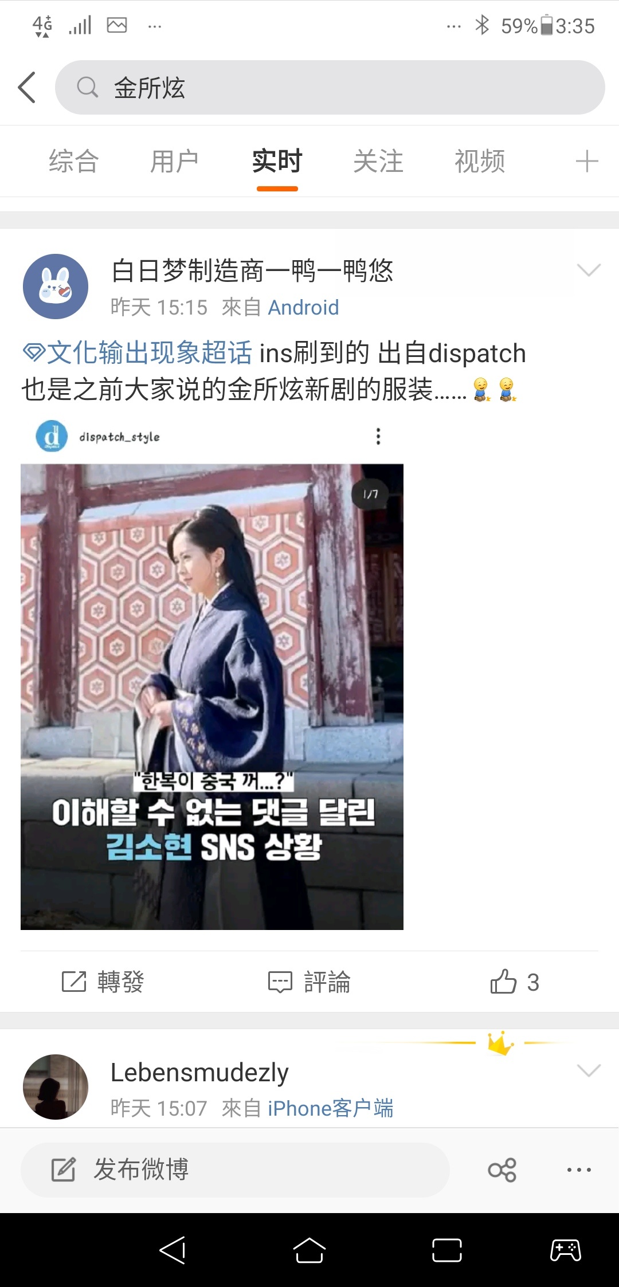Open the rabbit avatar of 白日梦制造商
This screenshot has height=1287, width=619.
56,287
